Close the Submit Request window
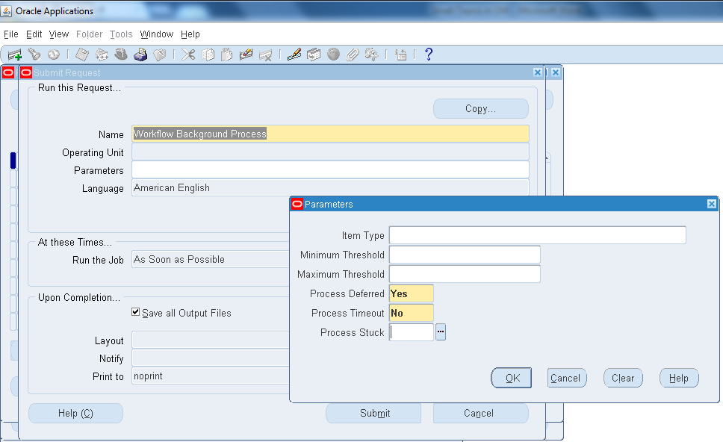 [537, 72]
